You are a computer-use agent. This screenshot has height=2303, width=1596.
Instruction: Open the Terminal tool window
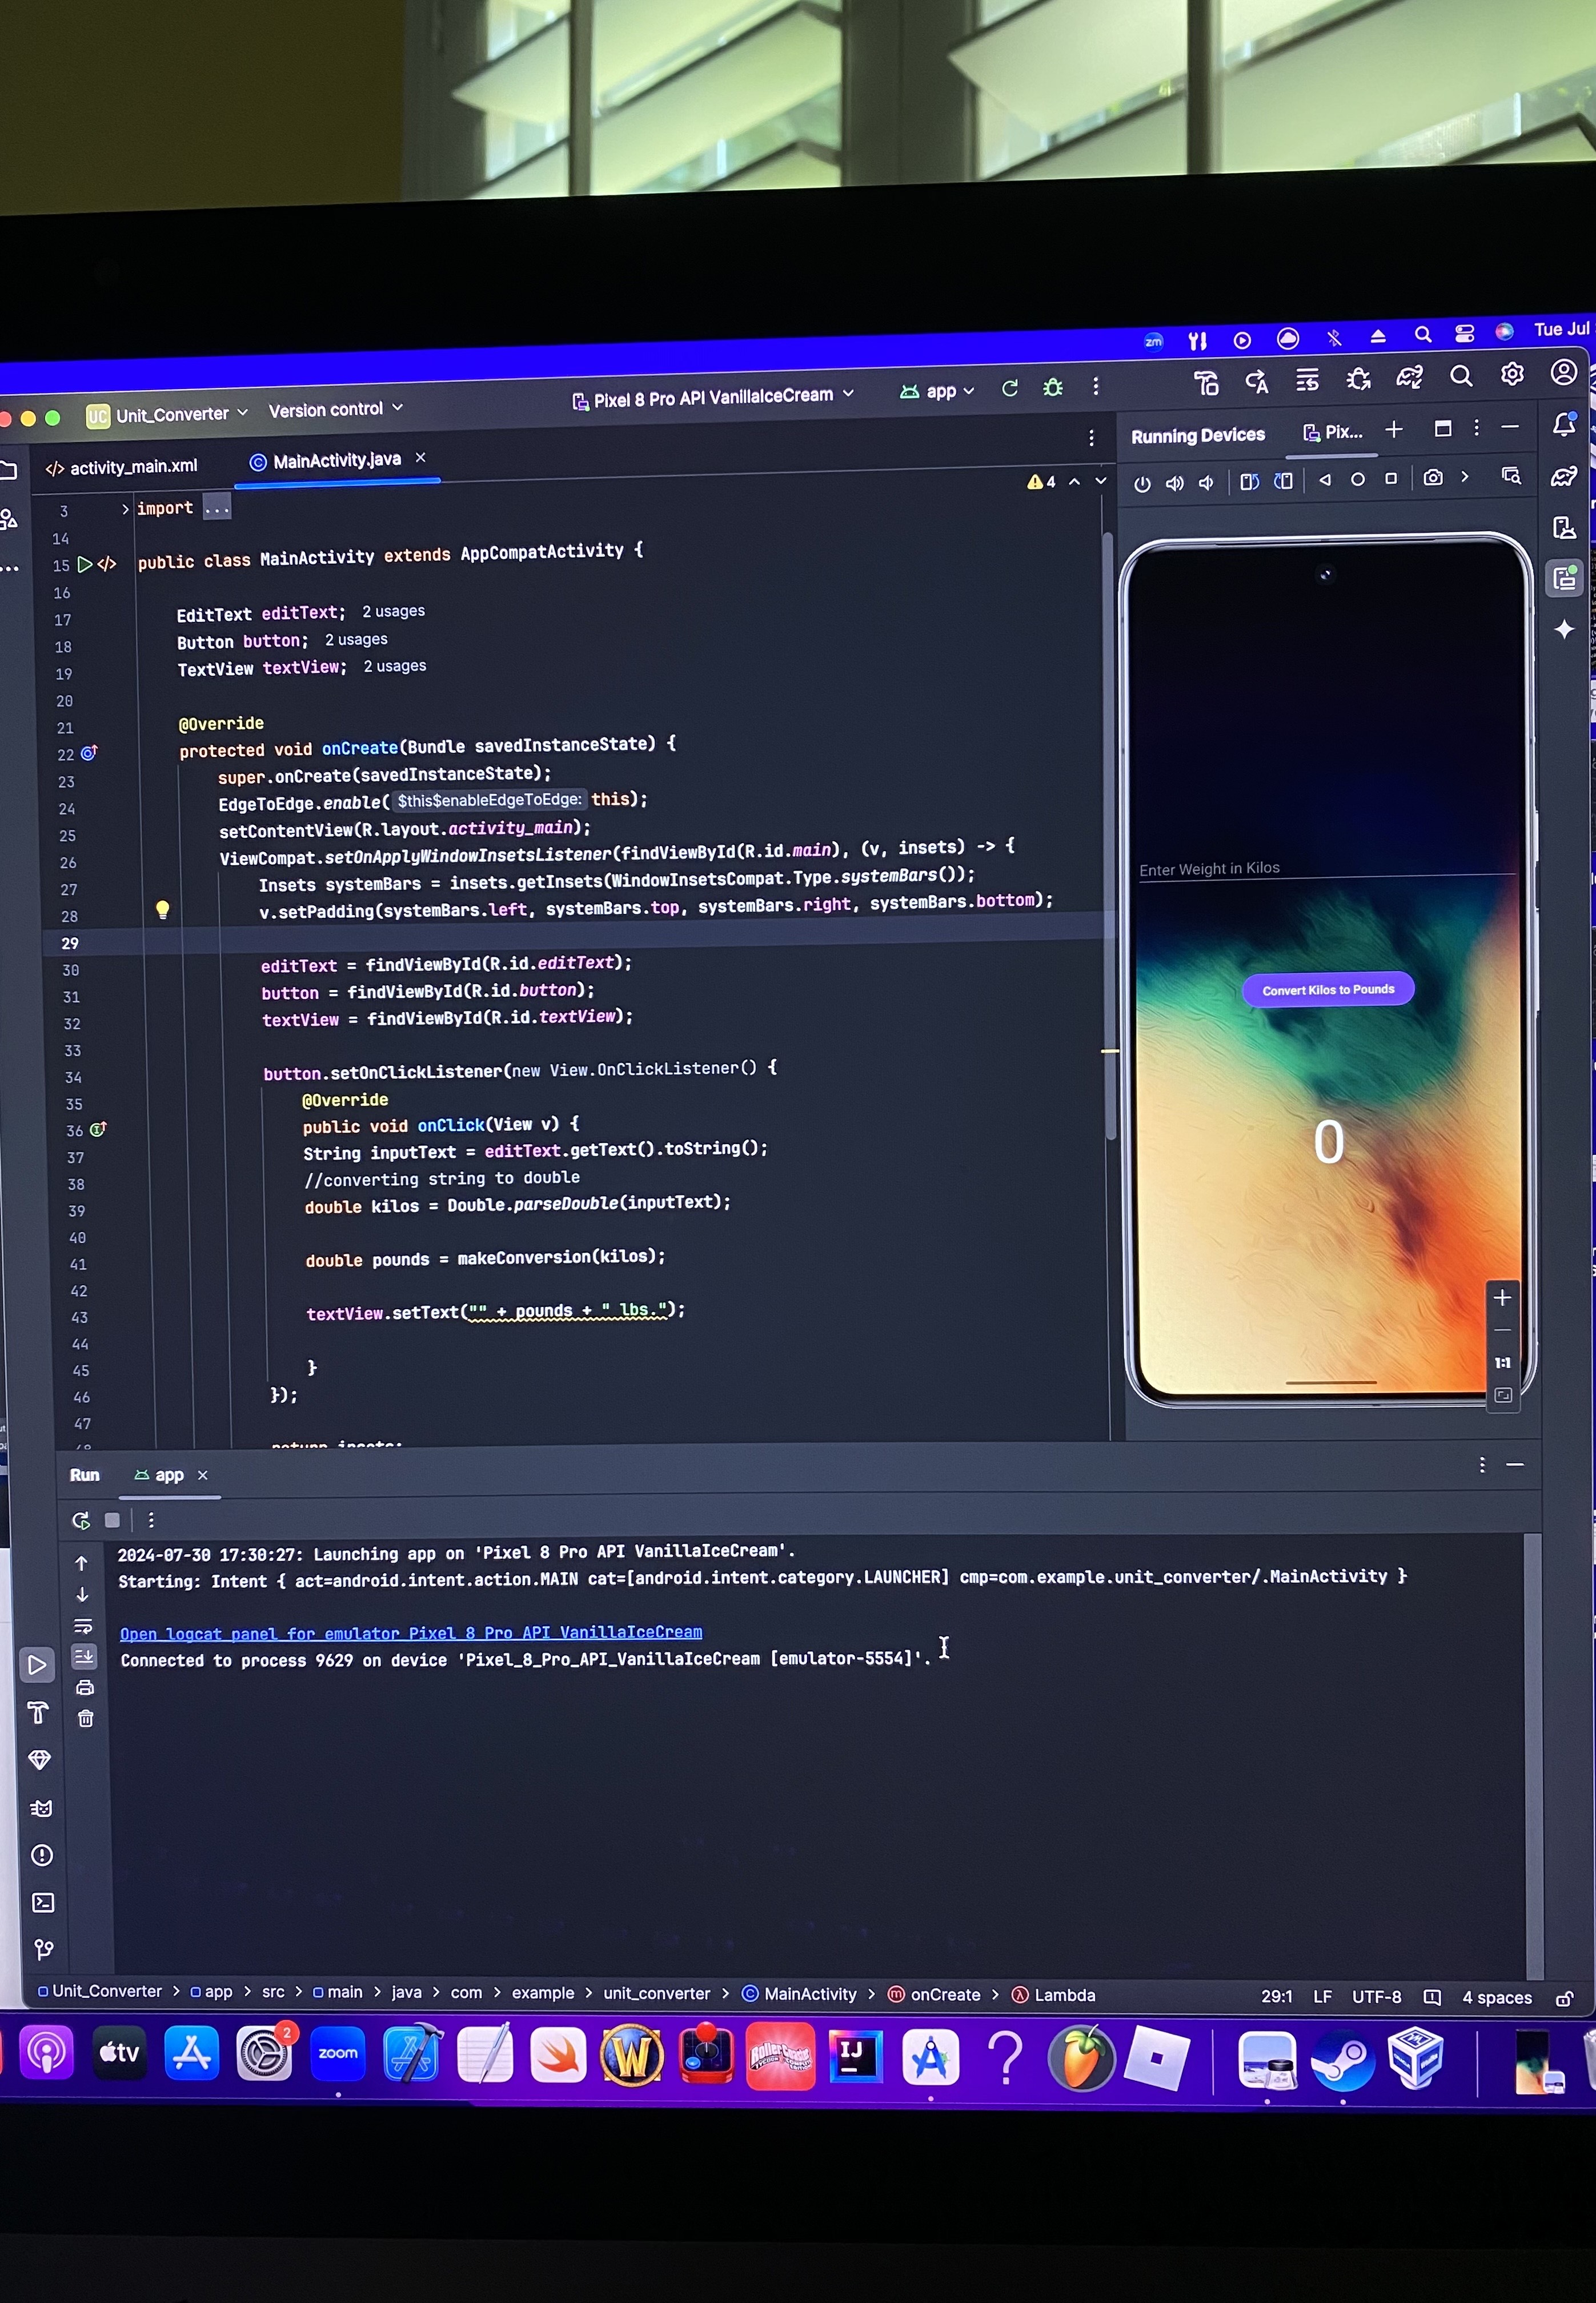tap(43, 1902)
